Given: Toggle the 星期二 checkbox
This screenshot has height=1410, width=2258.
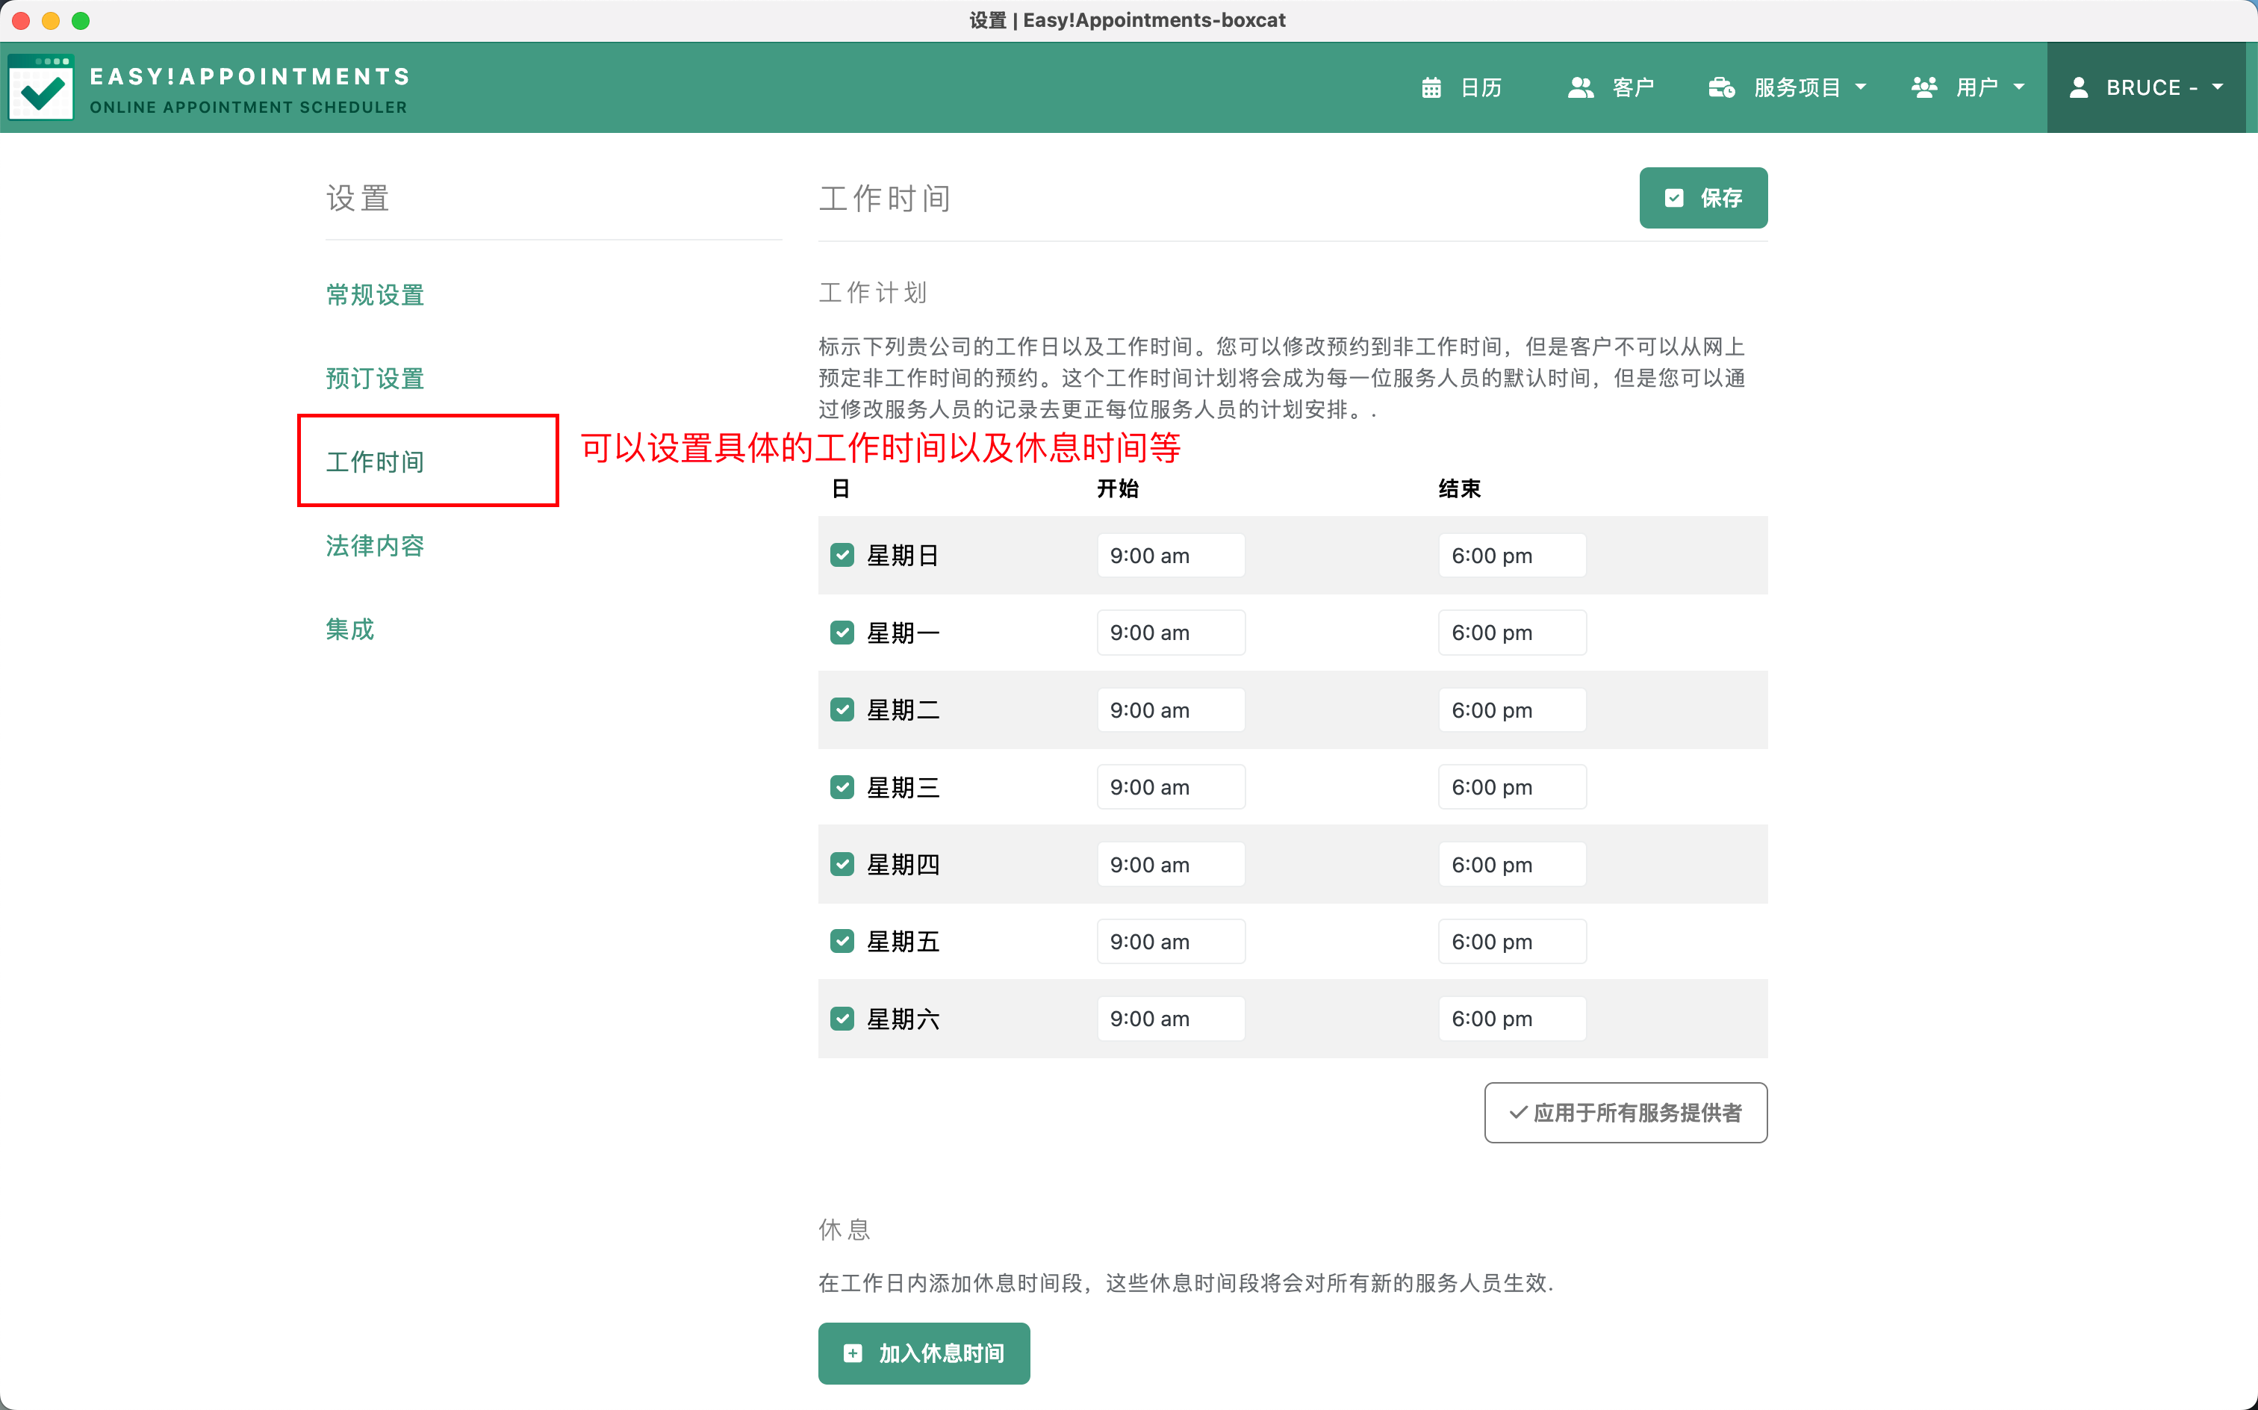Looking at the screenshot, I should (842, 709).
